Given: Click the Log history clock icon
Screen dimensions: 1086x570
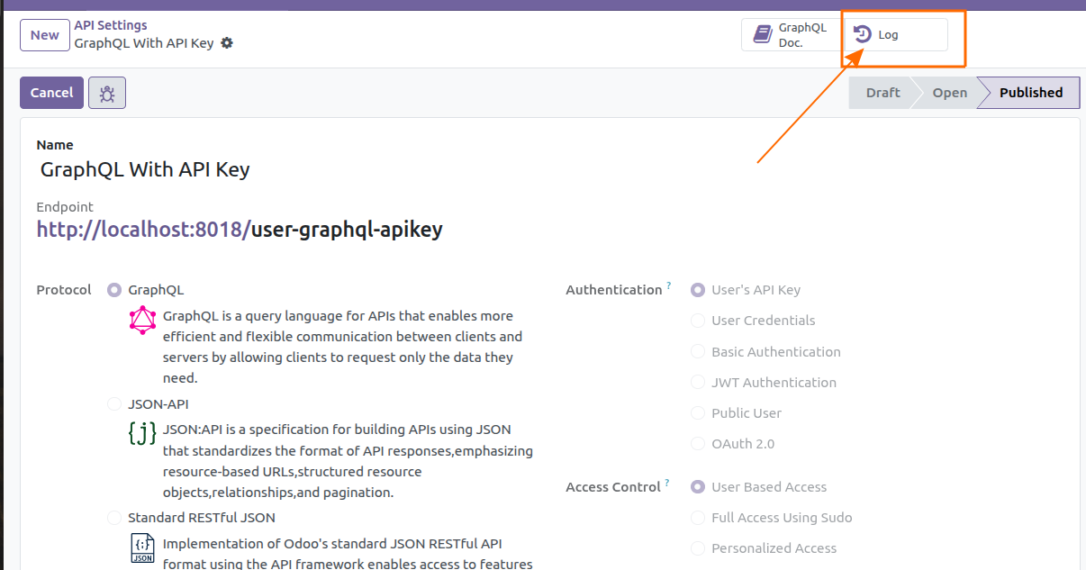Looking at the screenshot, I should [x=863, y=35].
